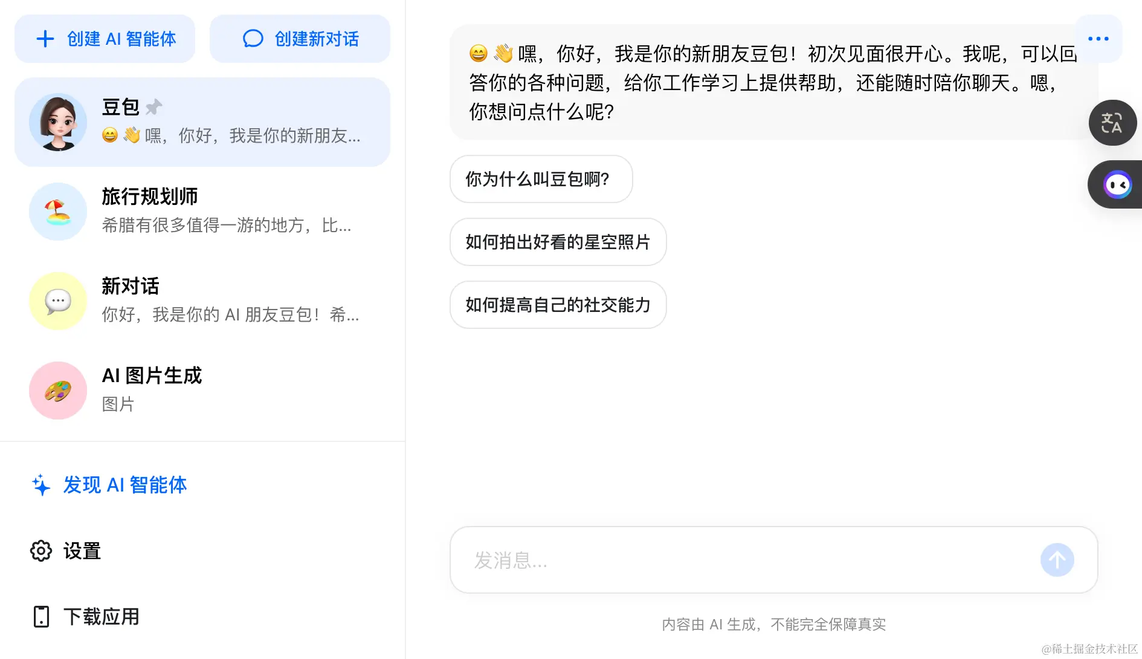
Task: Select the 豆包 conversation title
Action: coord(120,107)
